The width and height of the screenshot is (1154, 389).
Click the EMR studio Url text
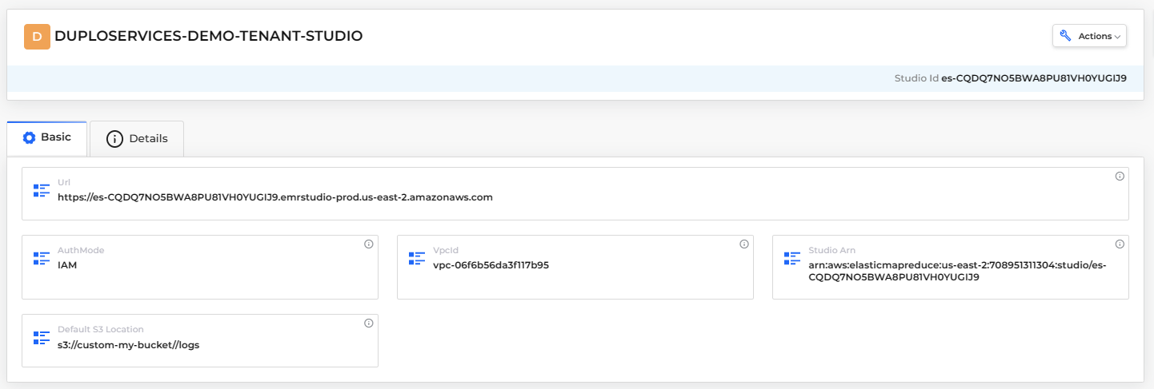275,196
